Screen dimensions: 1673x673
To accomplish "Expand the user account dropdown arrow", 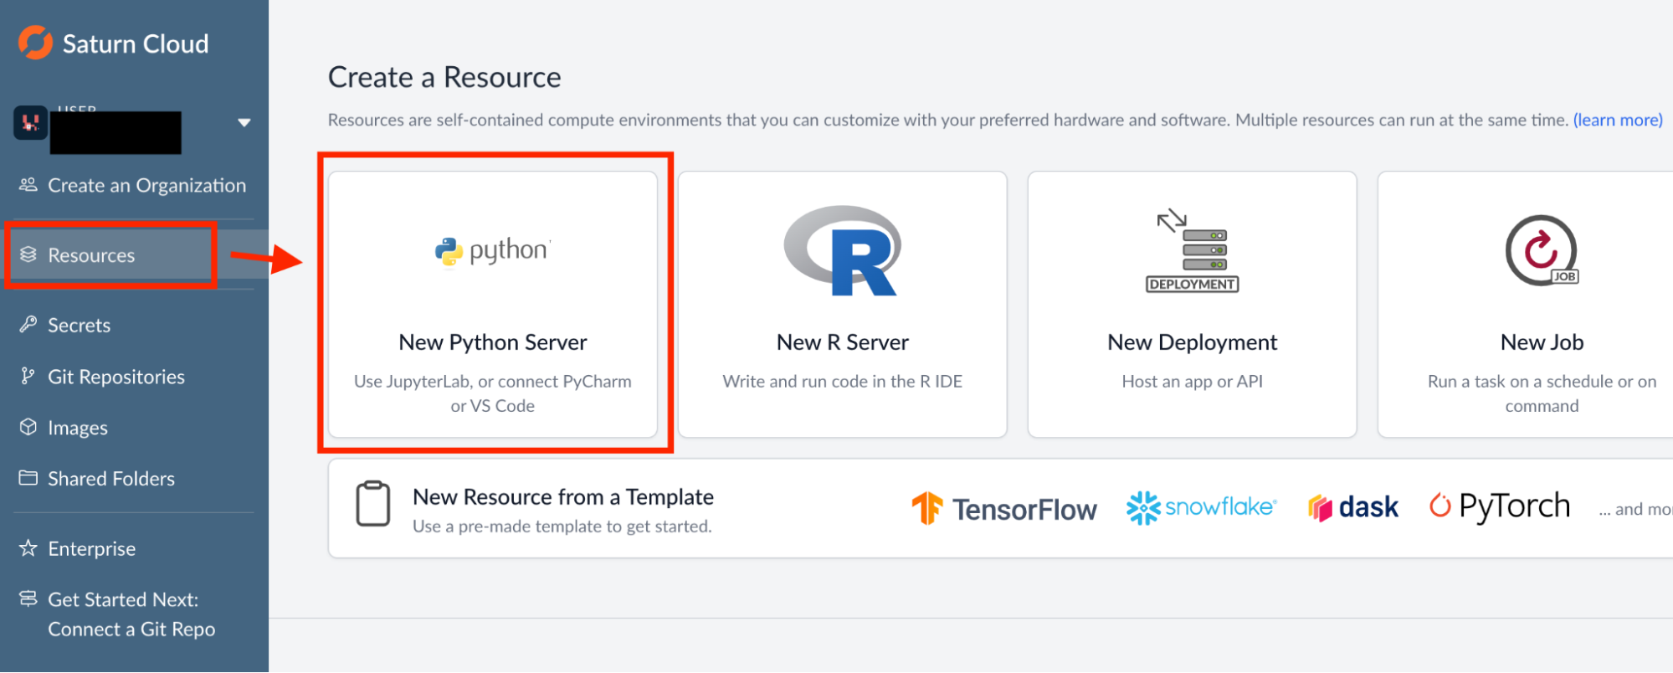I will (x=244, y=123).
